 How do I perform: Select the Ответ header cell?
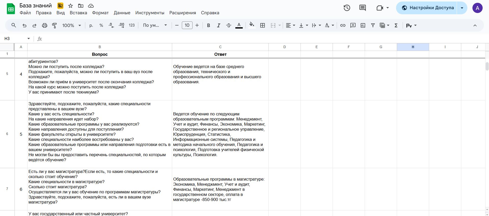click(220, 54)
